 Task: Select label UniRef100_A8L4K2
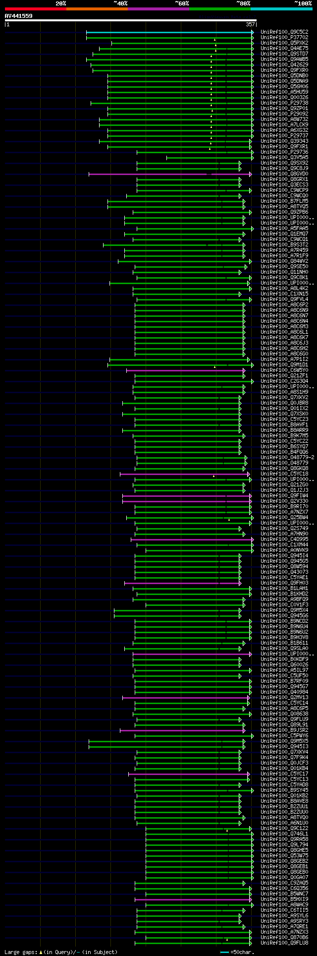click(x=284, y=289)
